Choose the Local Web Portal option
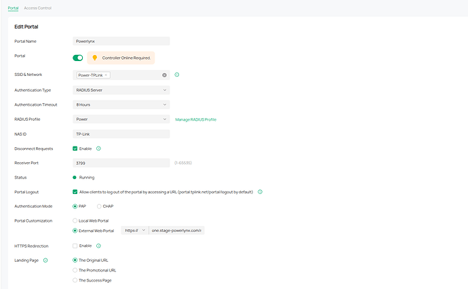 (x=75, y=220)
